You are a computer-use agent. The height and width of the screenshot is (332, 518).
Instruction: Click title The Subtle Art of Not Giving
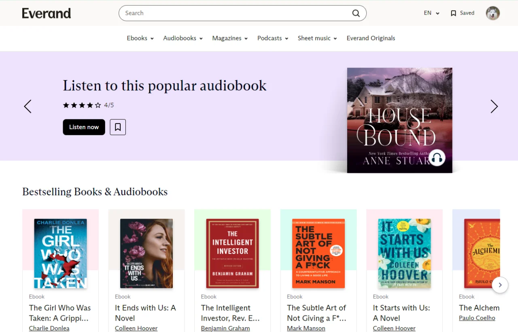pos(316,313)
